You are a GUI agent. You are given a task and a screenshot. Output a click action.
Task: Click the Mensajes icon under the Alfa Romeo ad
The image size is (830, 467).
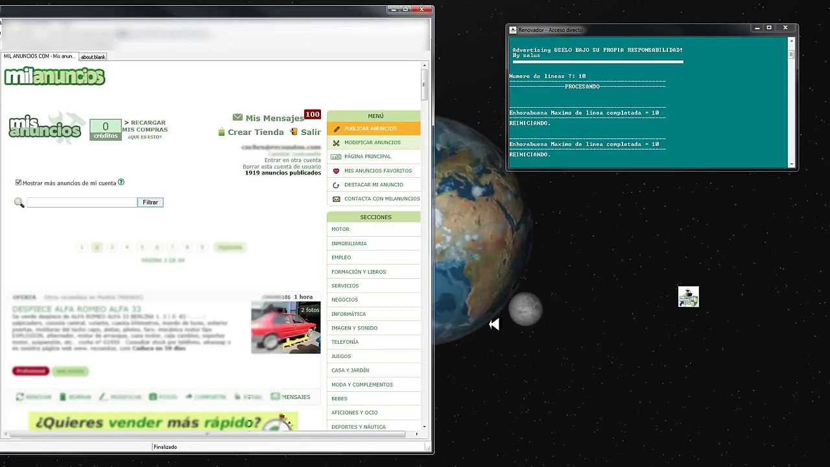[276, 396]
